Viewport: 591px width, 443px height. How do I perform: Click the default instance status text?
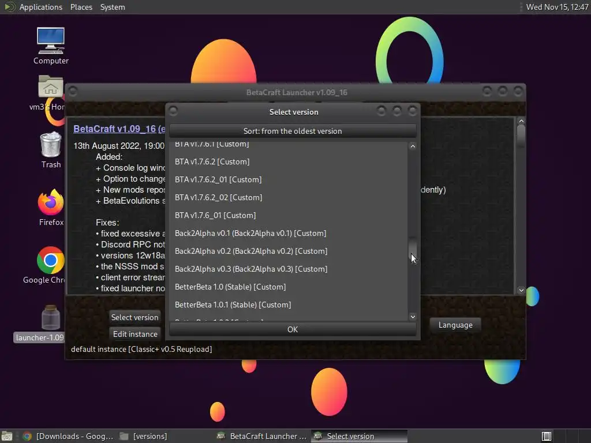click(x=141, y=349)
